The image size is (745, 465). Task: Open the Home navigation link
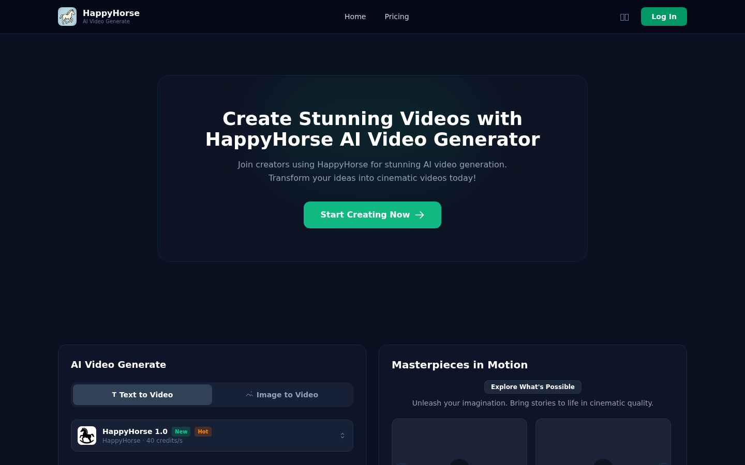355,17
